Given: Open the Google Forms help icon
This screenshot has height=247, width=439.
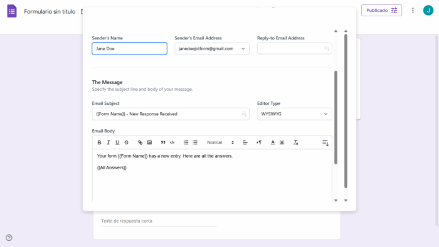Looking at the screenshot, I should click(x=9, y=238).
